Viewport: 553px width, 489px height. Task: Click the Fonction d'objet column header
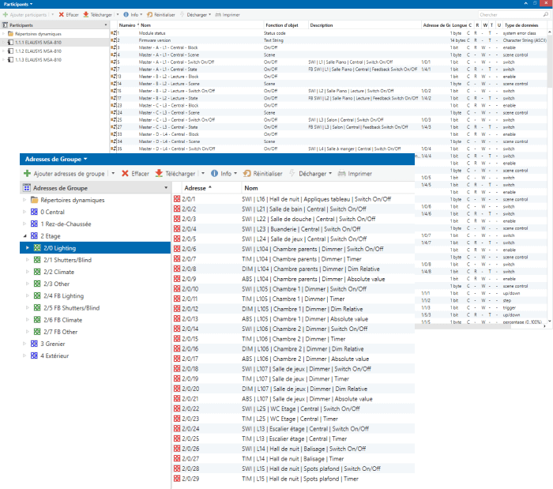pos(280,25)
